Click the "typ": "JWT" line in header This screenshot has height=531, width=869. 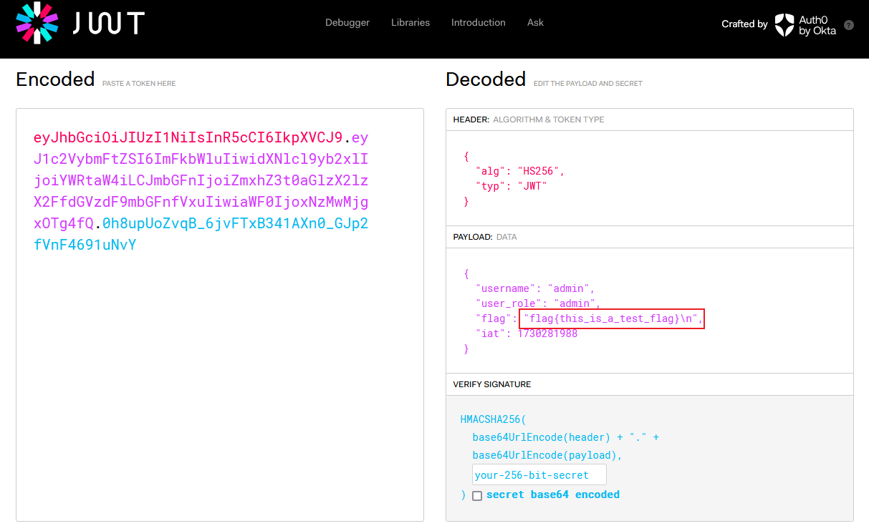511,187
